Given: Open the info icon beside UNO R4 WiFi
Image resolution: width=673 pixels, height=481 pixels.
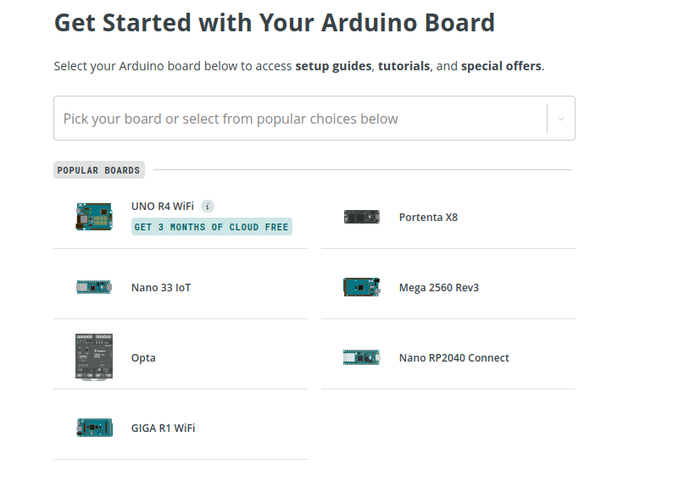Looking at the screenshot, I should coord(208,207).
